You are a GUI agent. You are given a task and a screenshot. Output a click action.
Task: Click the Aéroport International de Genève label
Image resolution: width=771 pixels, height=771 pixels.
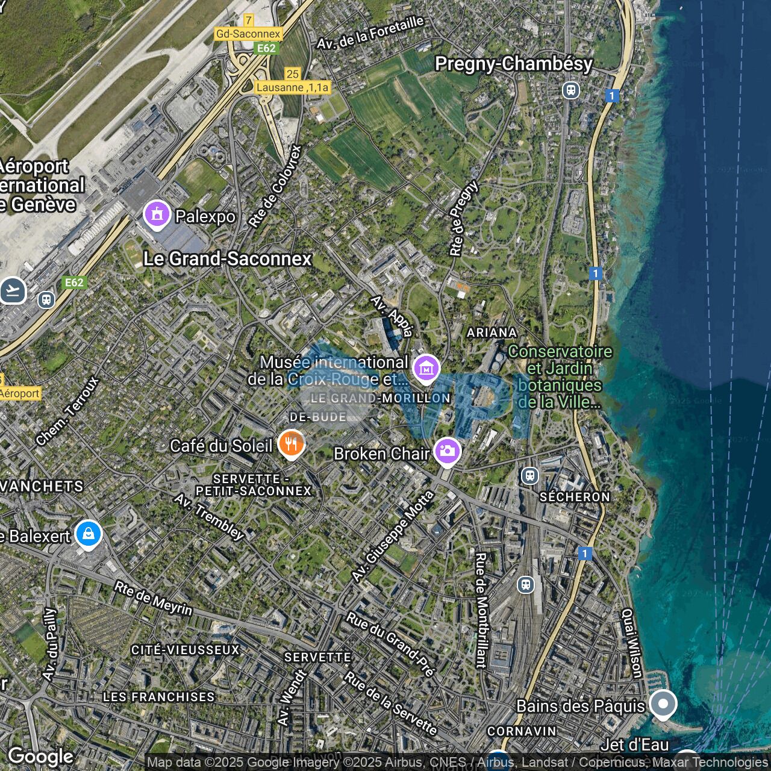[x=41, y=186]
